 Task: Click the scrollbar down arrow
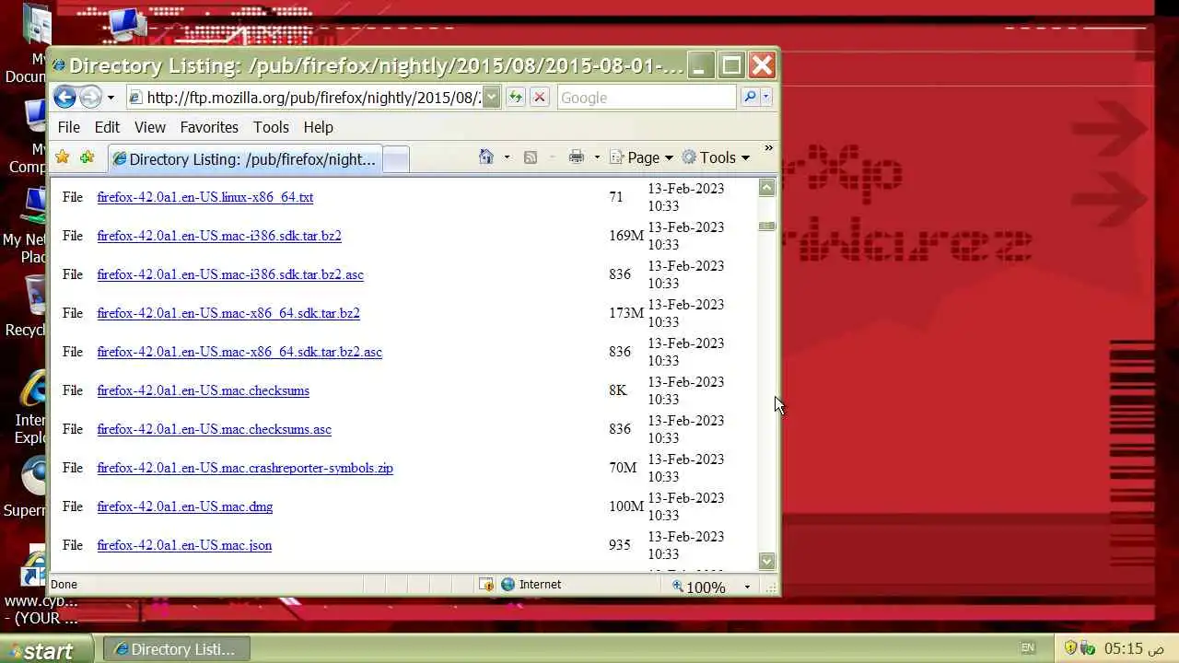point(766,561)
